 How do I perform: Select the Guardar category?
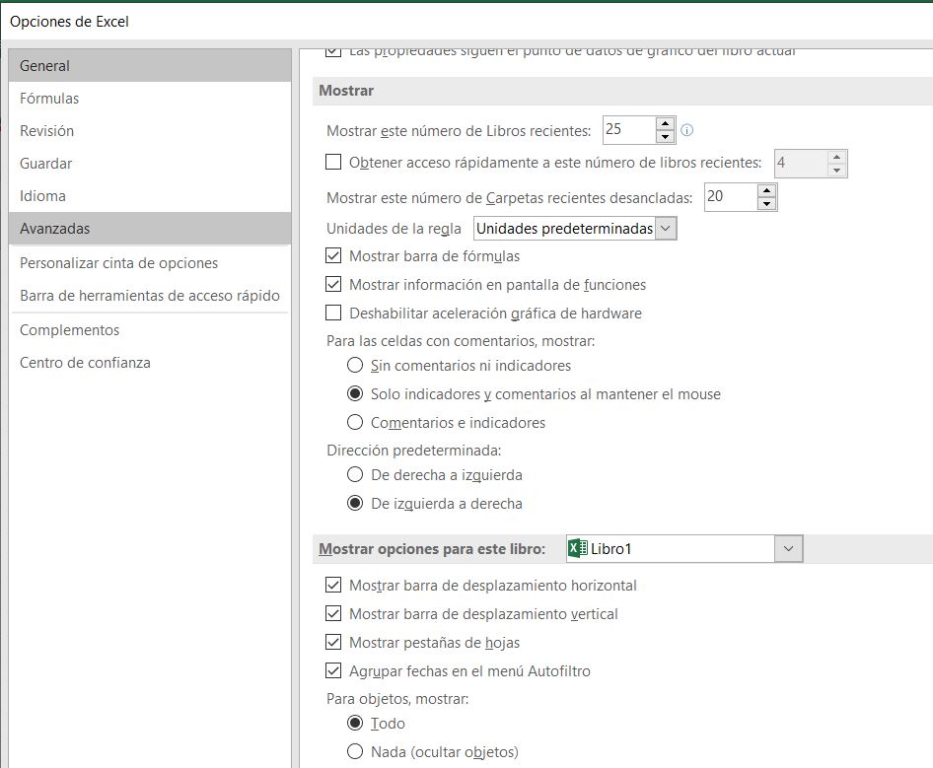click(150, 164)
